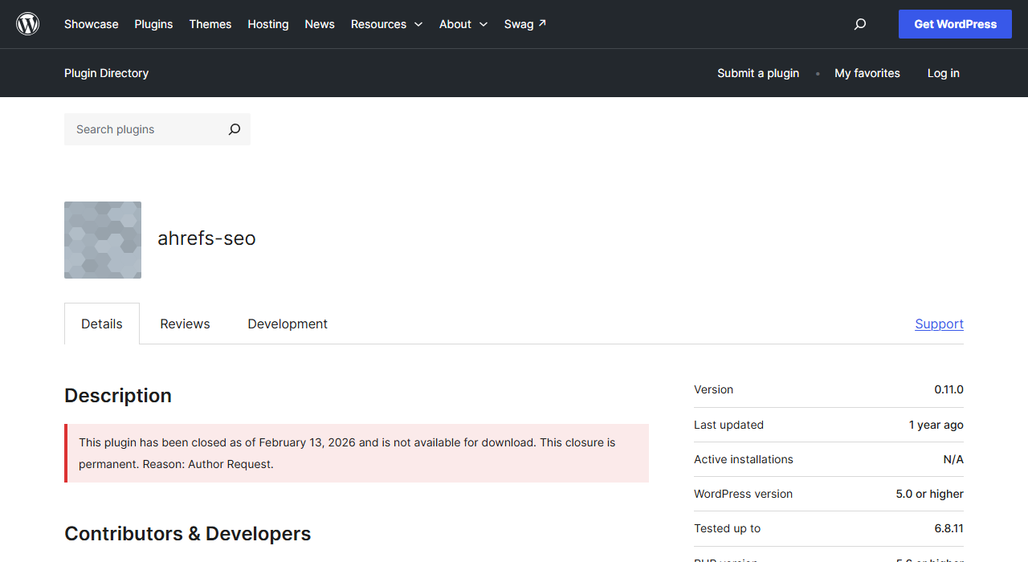Click the Active installations value N/A

pos(953,459)
